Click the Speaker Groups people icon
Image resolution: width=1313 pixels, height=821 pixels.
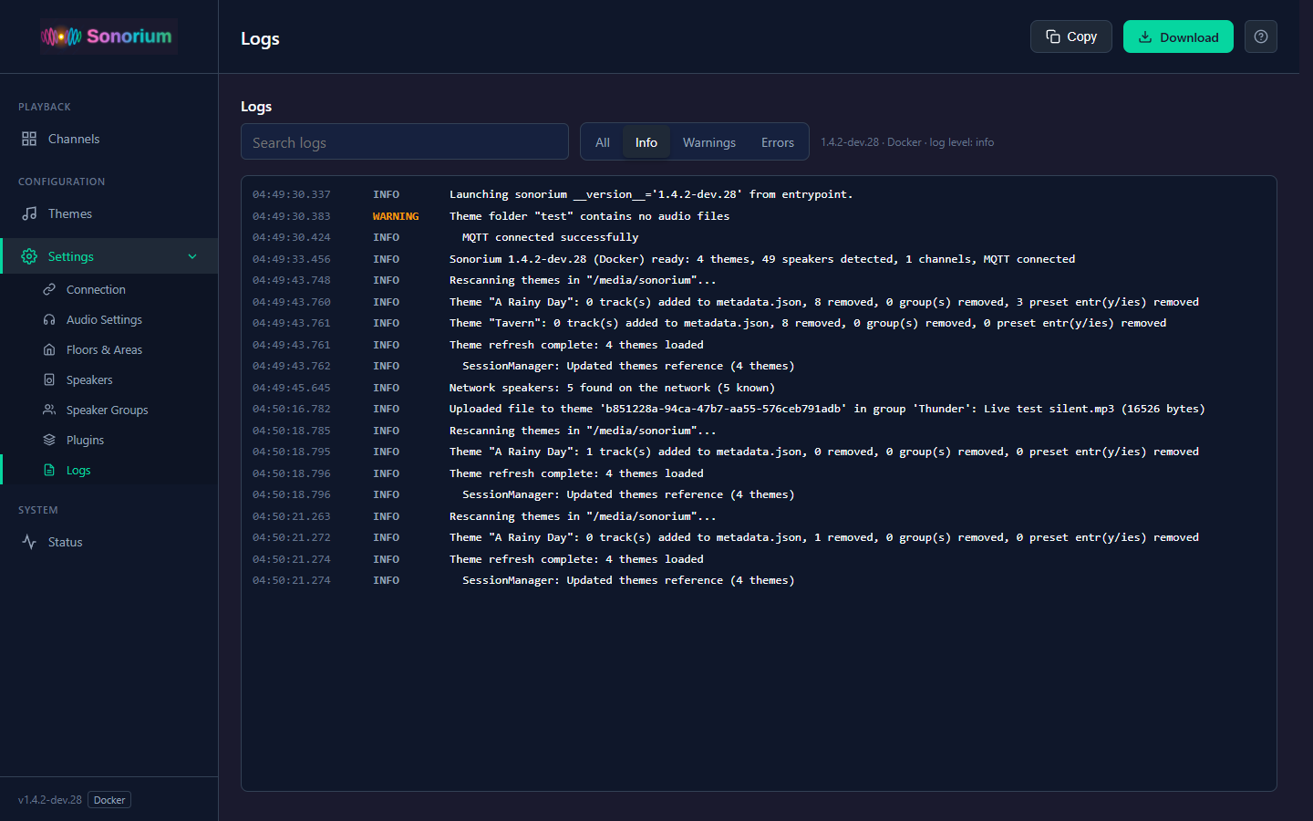(x=49, y=410)
